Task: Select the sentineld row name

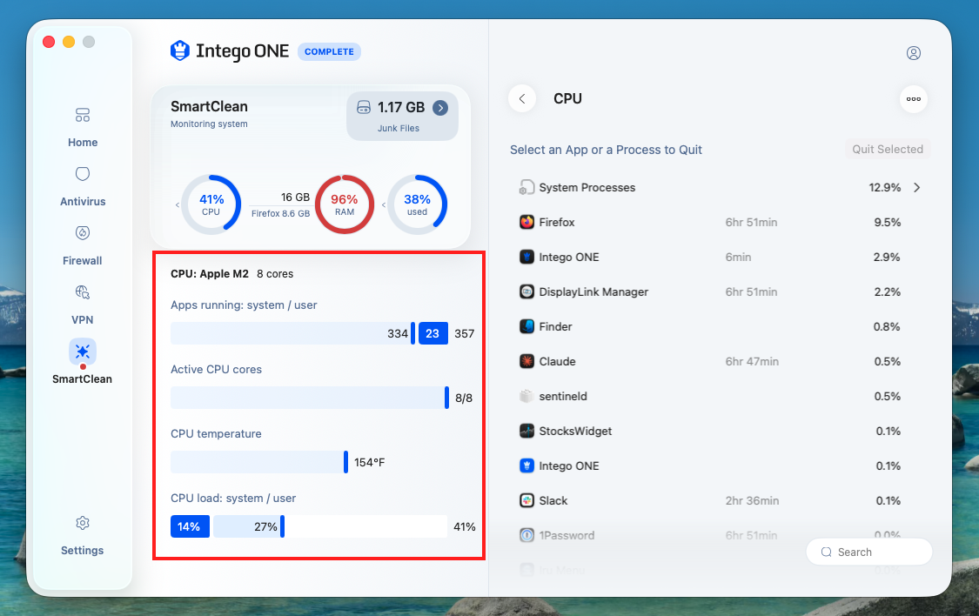Action: pyautogui.click(x=562, y=397)
